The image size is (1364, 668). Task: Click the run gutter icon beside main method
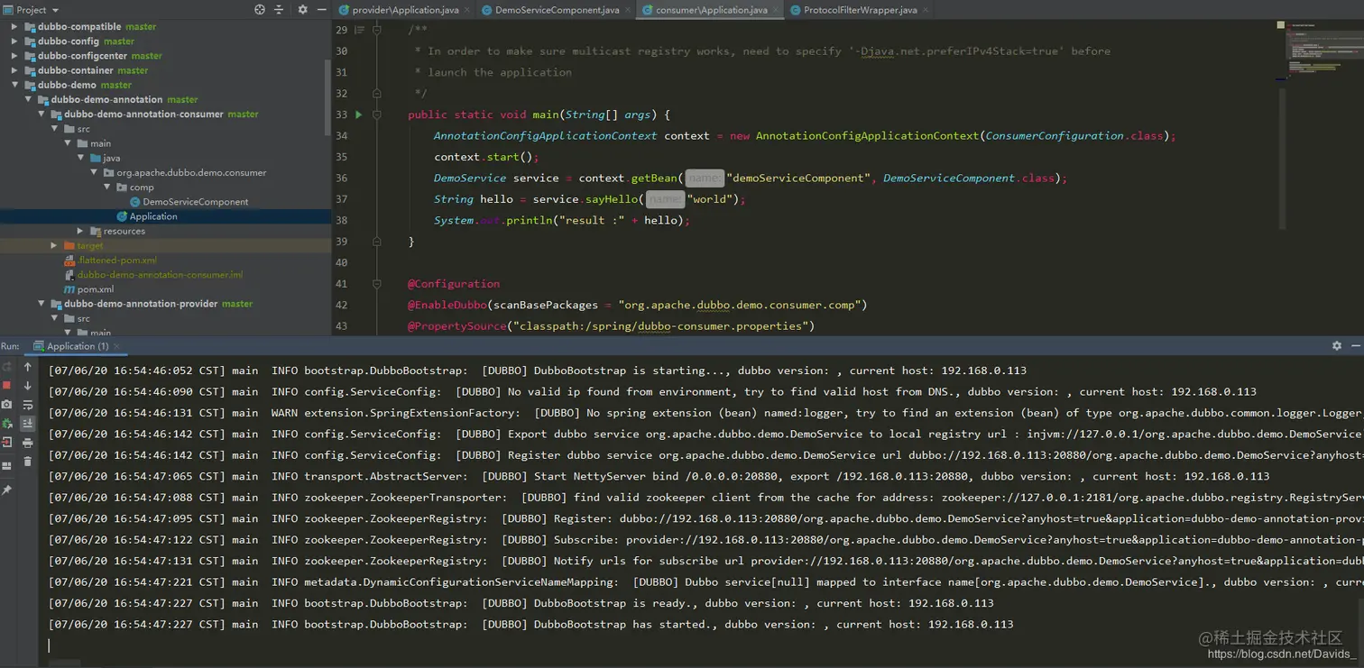point(359,114)
